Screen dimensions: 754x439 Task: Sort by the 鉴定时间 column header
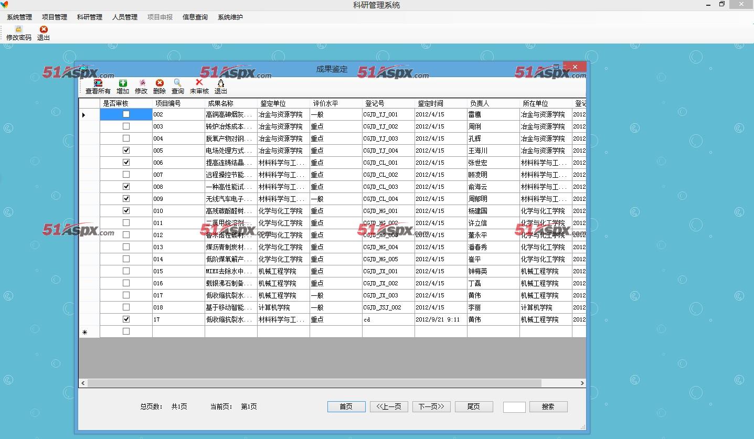tap(430, 103)
